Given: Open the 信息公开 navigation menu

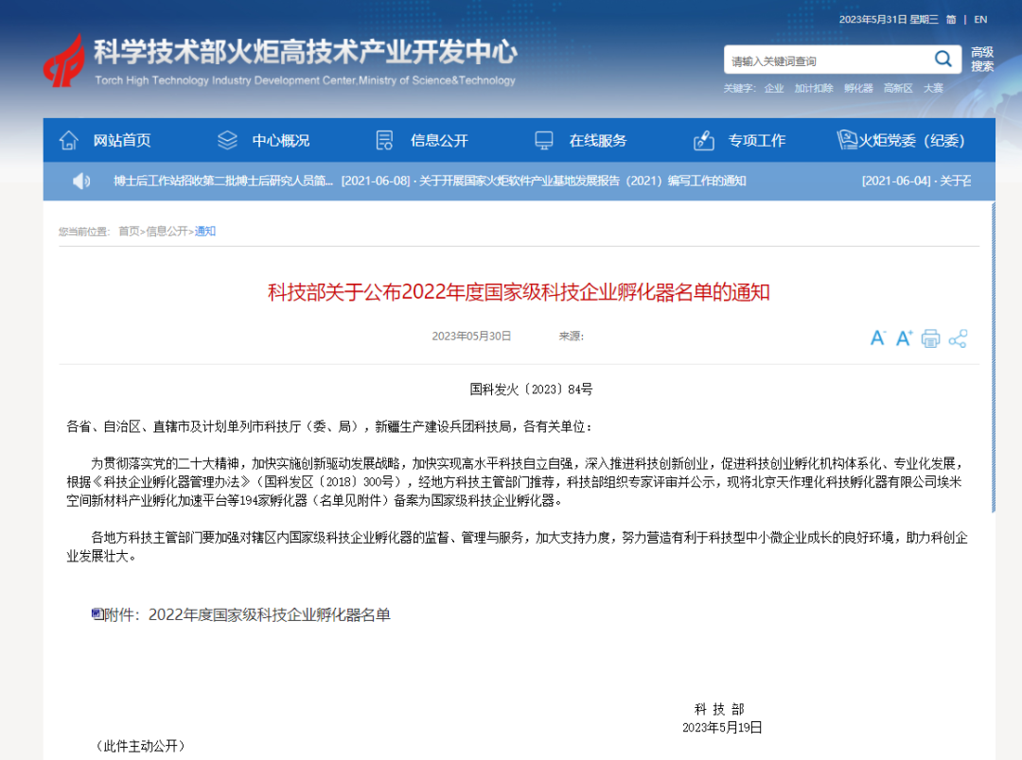Looking at the screenshot, I should coord(438,140).
